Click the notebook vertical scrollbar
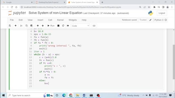The width and height of the screenshot is (175, 98). (174, 62)
